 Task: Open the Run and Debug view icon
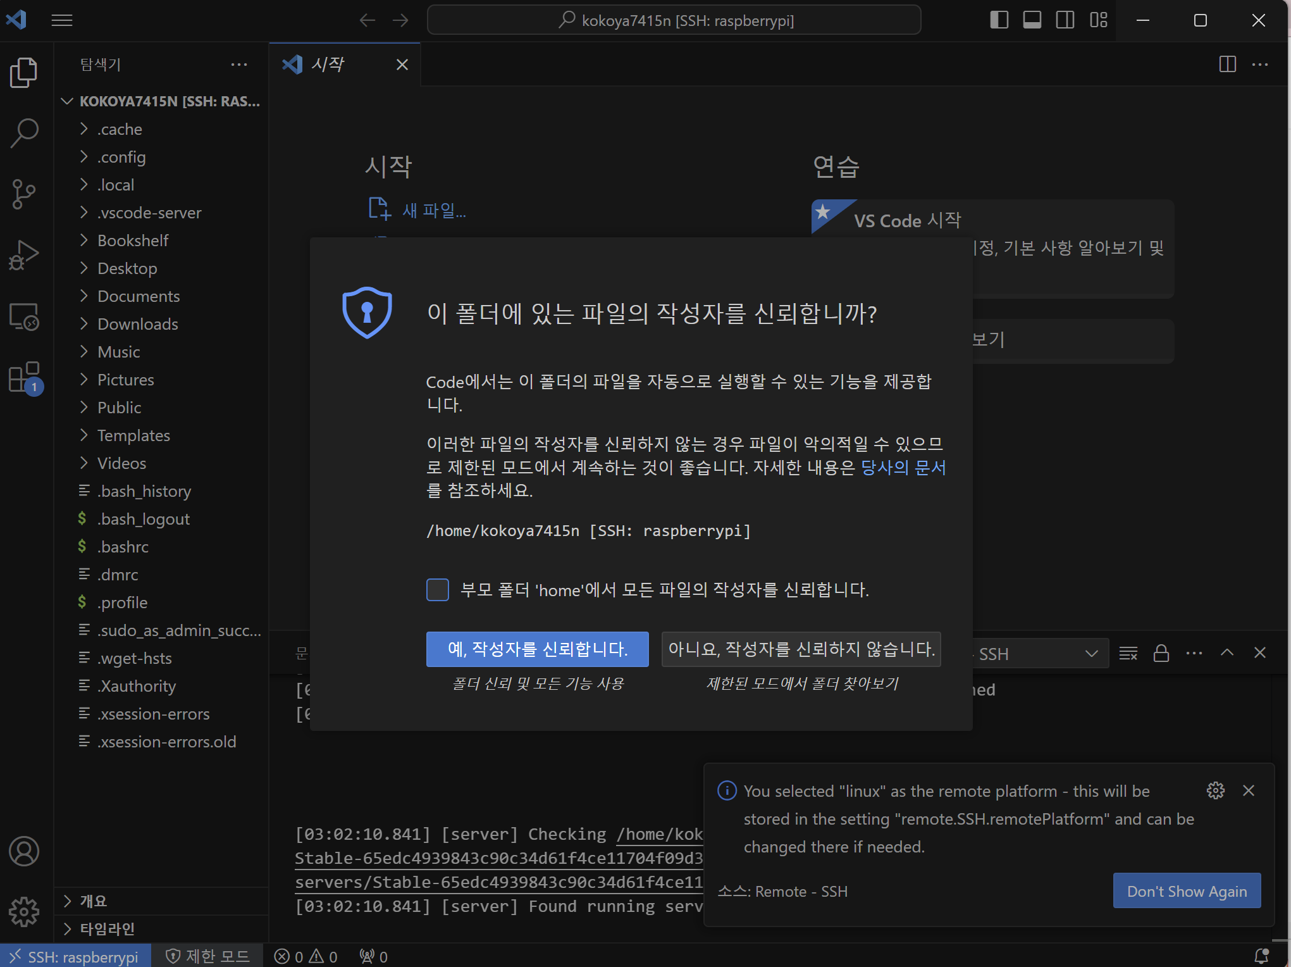pos(24,254)
